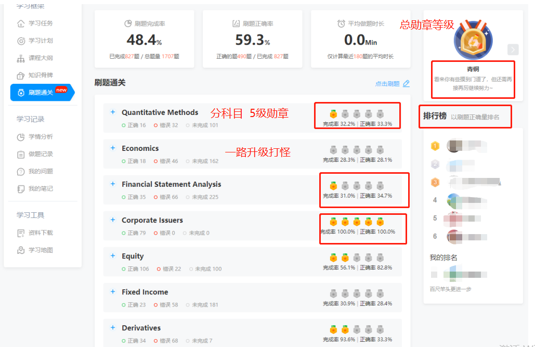Viewport: 535px width, 347px height.
Task: Expand the Corporate Issuers subject
Action: pos(113,220)
